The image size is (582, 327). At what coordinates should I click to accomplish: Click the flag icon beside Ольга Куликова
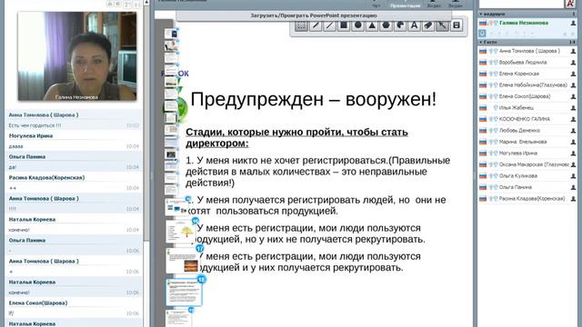click(483, 176)
